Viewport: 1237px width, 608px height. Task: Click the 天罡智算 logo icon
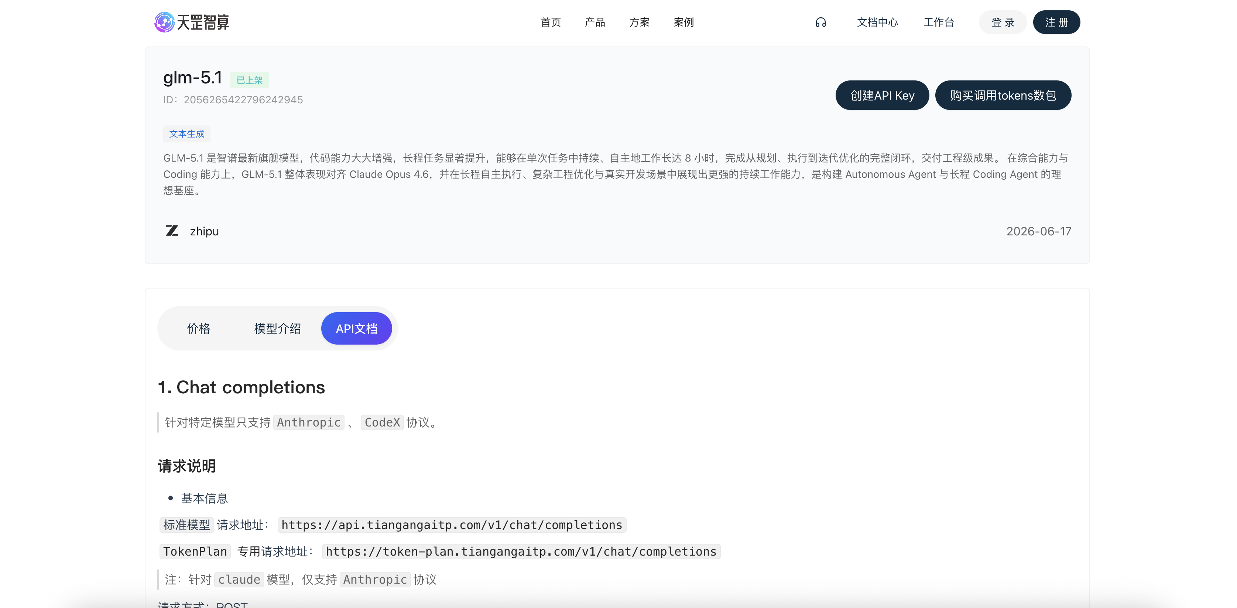coord(164,22)
